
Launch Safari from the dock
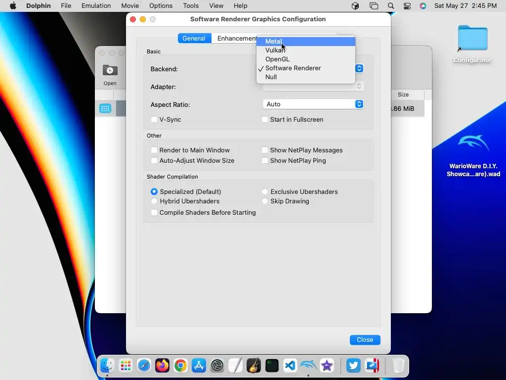144,366
